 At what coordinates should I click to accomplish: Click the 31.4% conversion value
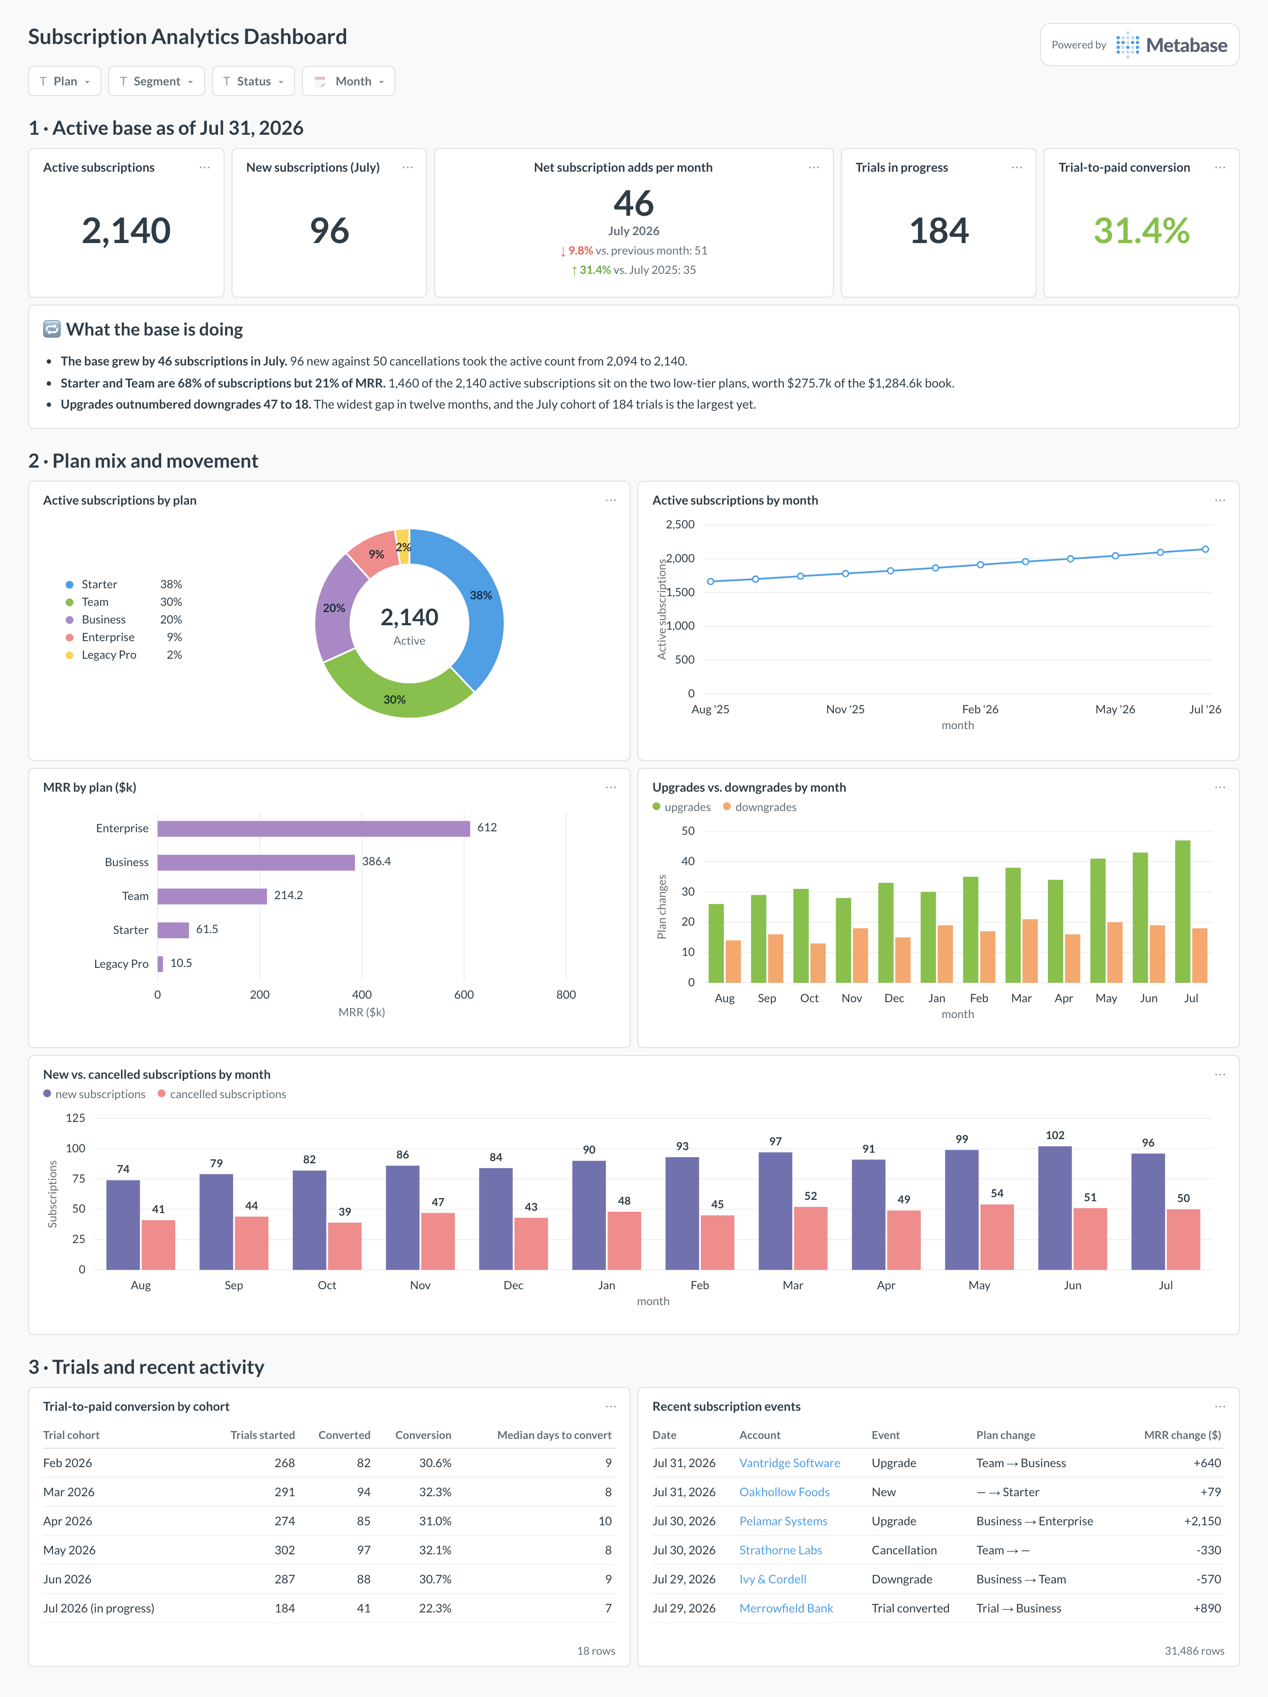[x=1142, y=231]
